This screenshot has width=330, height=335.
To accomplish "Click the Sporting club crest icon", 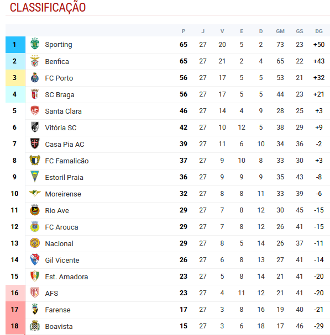I will [x=35, y=44].
